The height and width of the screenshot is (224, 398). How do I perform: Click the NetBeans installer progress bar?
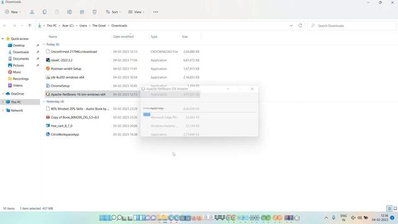[199, 114]
